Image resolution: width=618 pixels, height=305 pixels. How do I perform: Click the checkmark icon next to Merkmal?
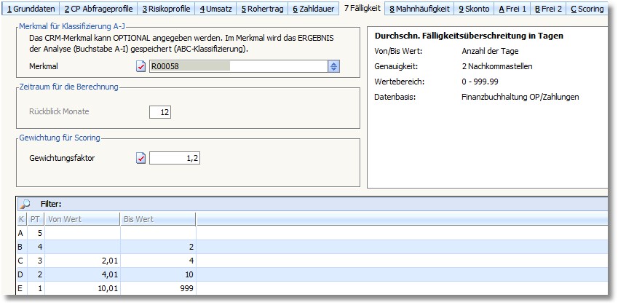click(141, 66)
